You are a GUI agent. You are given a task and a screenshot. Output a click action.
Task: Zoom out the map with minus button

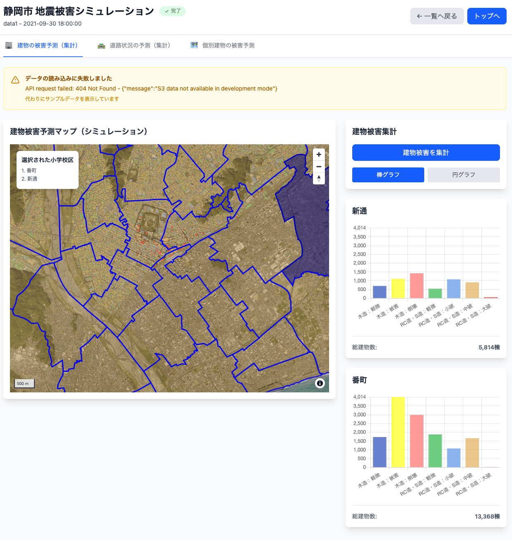319,167
